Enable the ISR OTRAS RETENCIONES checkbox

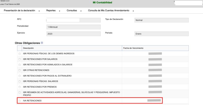point(20,70)
